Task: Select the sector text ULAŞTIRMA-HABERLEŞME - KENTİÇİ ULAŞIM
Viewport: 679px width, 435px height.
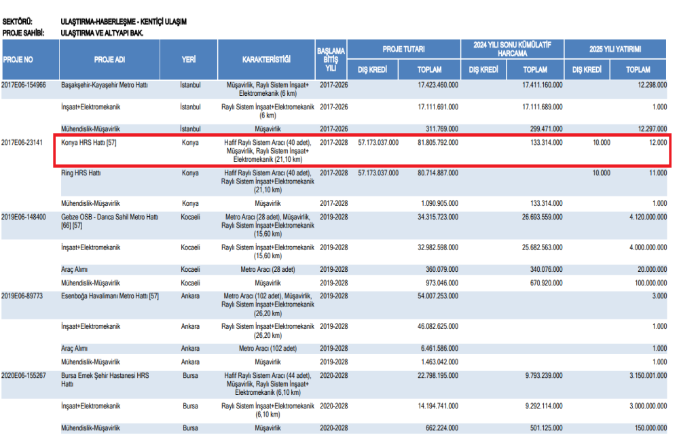Action: [x=123, y=22]
